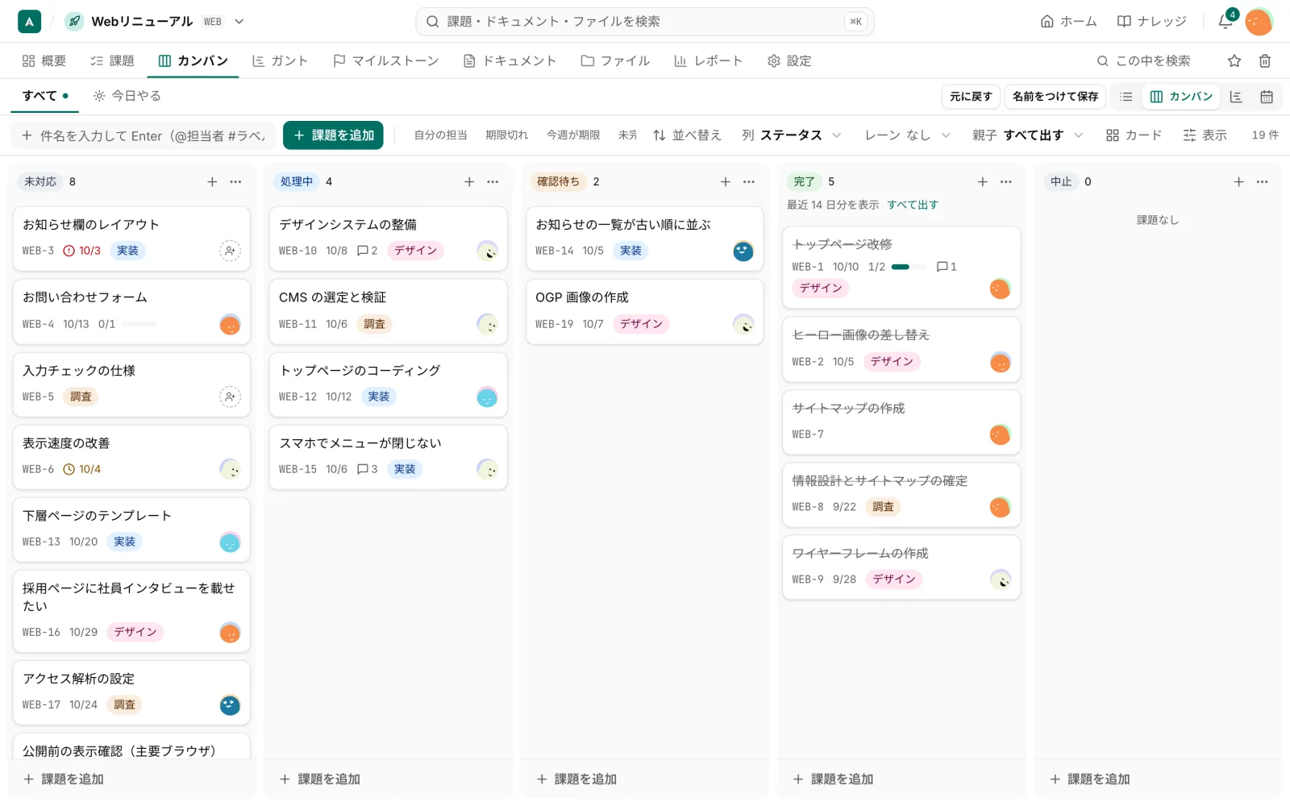Toggle 期限切れ filter

click(506, 135)
